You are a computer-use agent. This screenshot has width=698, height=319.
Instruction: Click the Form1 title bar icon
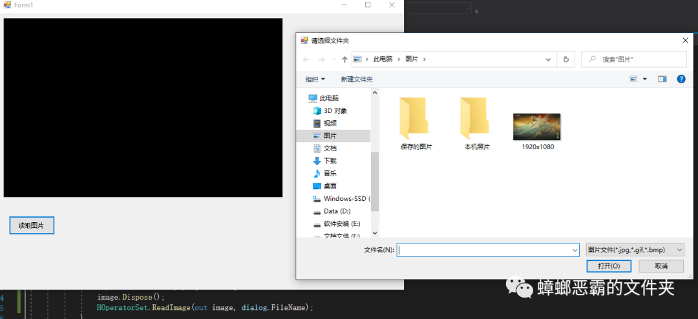6,5
